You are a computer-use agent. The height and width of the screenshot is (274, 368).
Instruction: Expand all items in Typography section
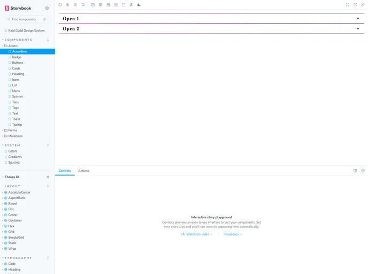(48, 258)
